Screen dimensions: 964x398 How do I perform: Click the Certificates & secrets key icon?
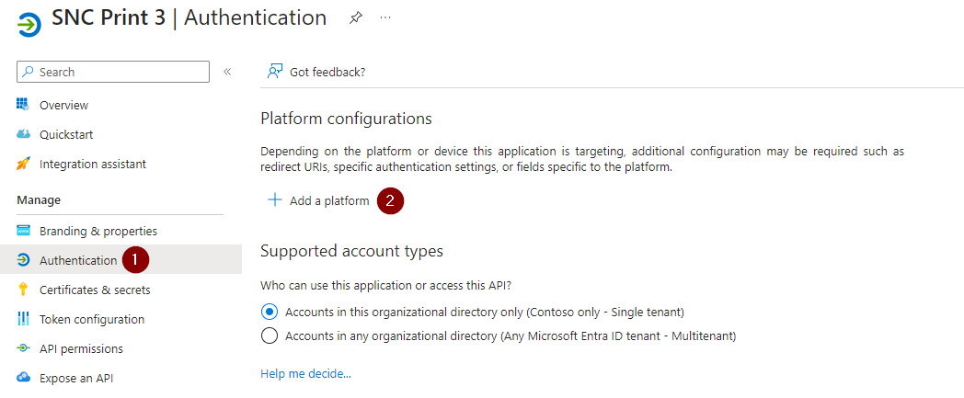click(x=24, y=290)
